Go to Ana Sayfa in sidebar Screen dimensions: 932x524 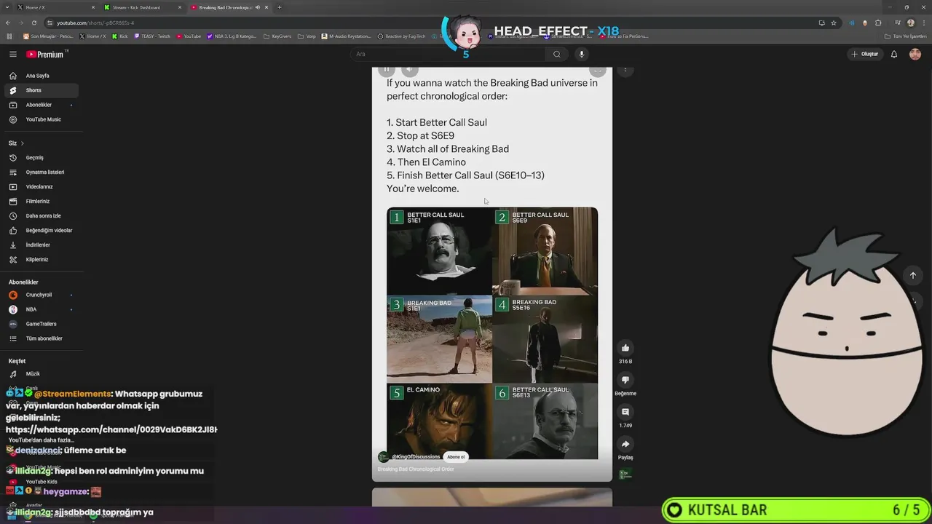click(x=42, y=76)
